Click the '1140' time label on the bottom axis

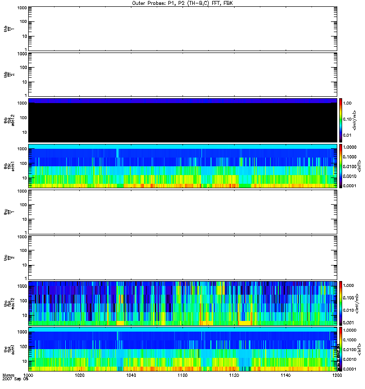point(286,375)
